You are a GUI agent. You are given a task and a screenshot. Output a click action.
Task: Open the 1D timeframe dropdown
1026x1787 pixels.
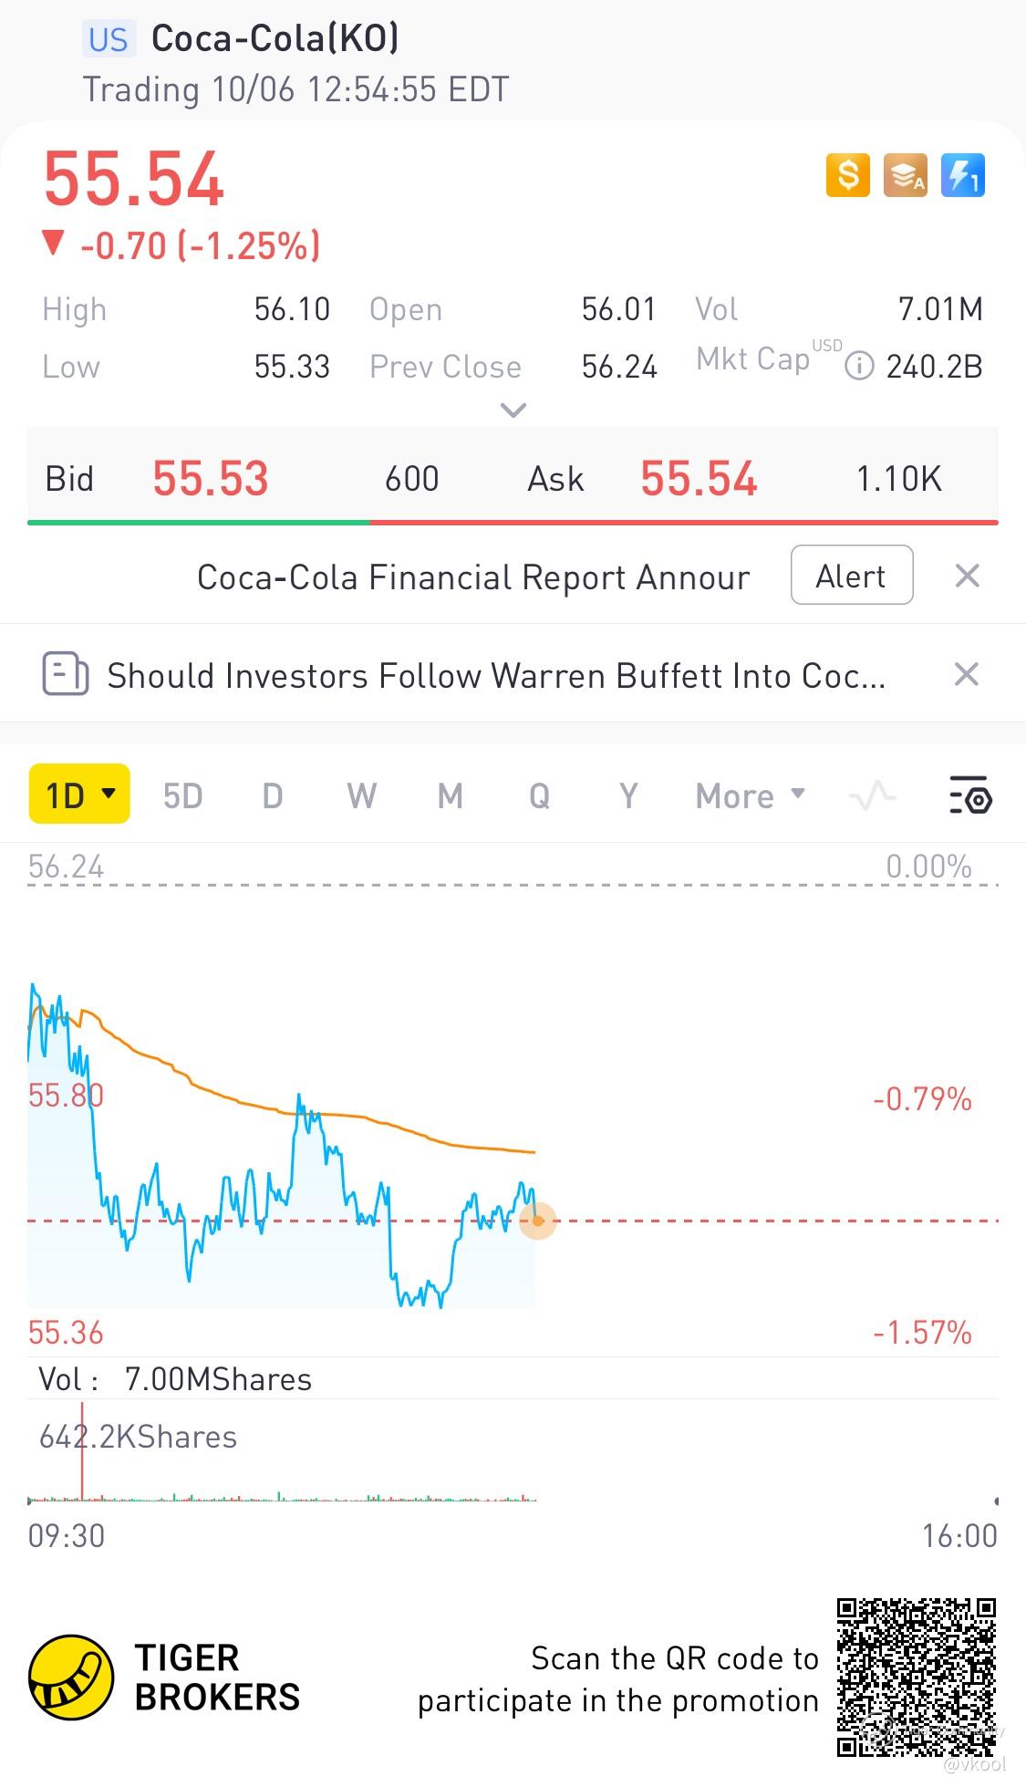pos(79,795)
